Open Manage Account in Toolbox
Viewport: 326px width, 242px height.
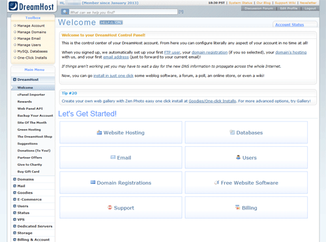pos(31,25)
